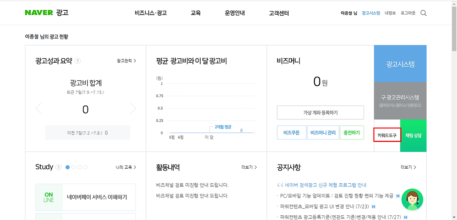
Task: Open the 교육 menu
Action: tap(196, 13)
